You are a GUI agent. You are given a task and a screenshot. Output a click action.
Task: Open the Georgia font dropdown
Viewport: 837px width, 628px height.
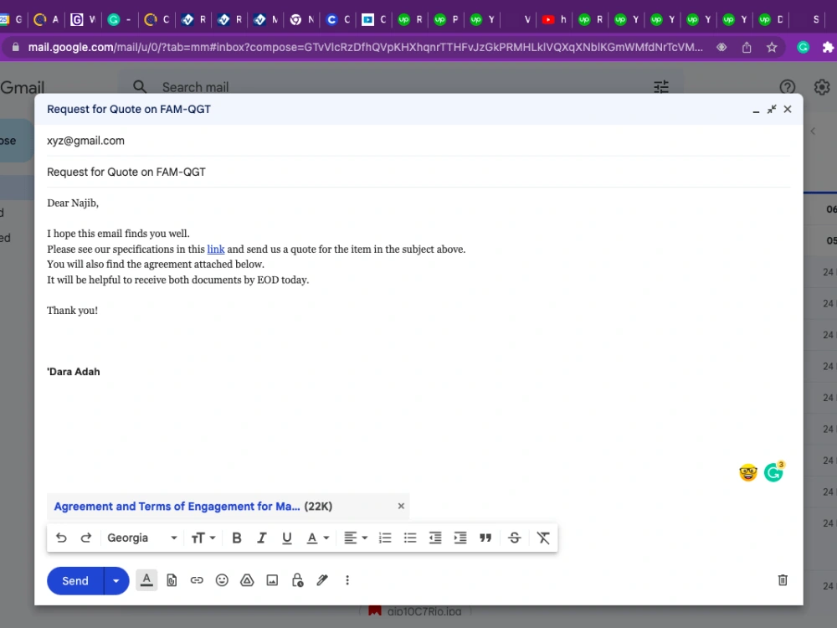pos(142,538)
